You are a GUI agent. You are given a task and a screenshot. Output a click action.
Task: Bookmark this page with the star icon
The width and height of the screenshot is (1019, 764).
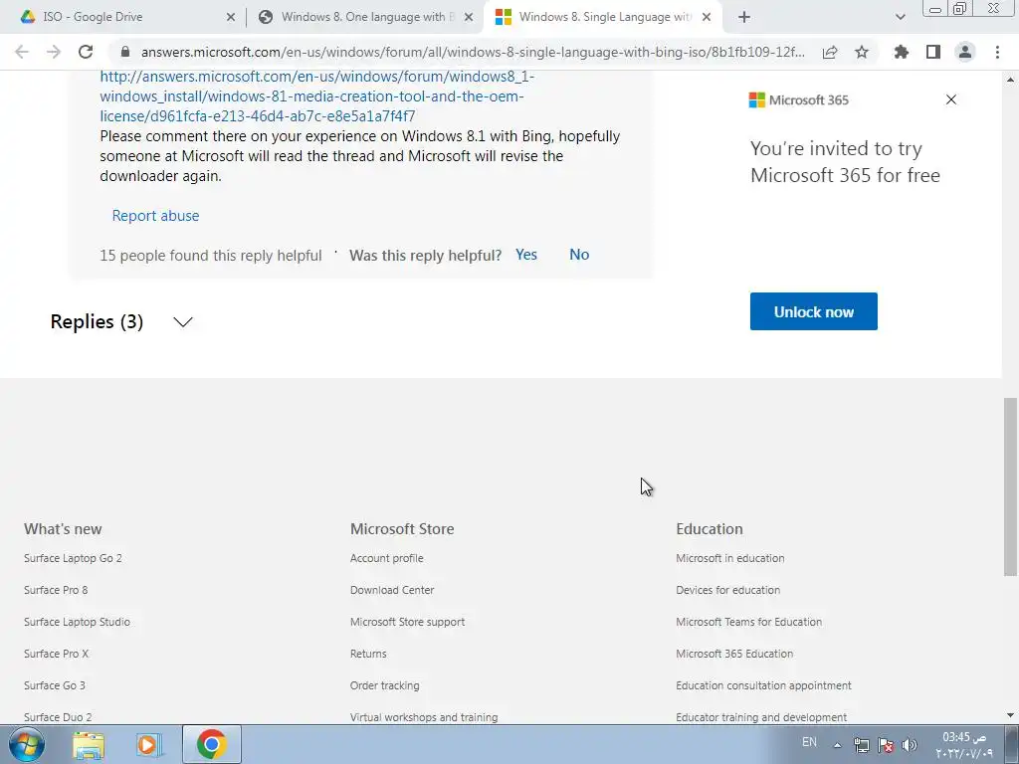[x=862, y=52]
